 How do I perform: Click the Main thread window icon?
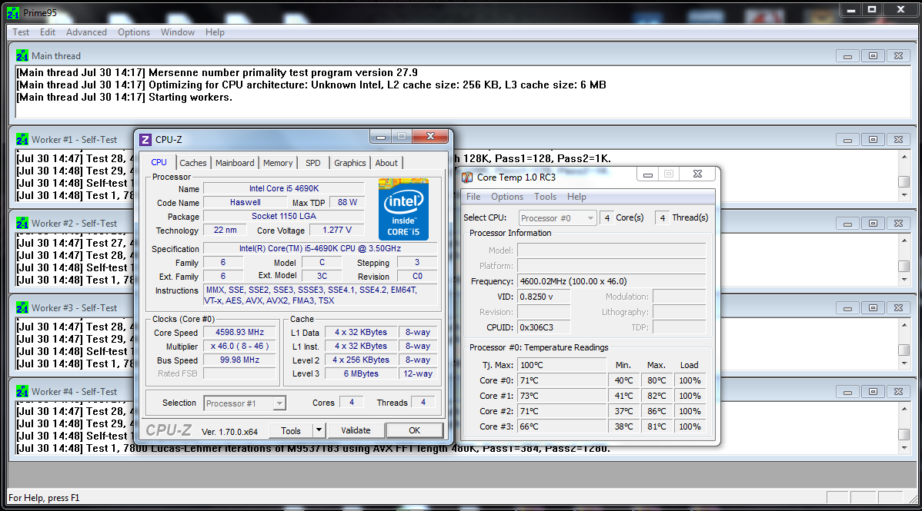coord(22,56)
